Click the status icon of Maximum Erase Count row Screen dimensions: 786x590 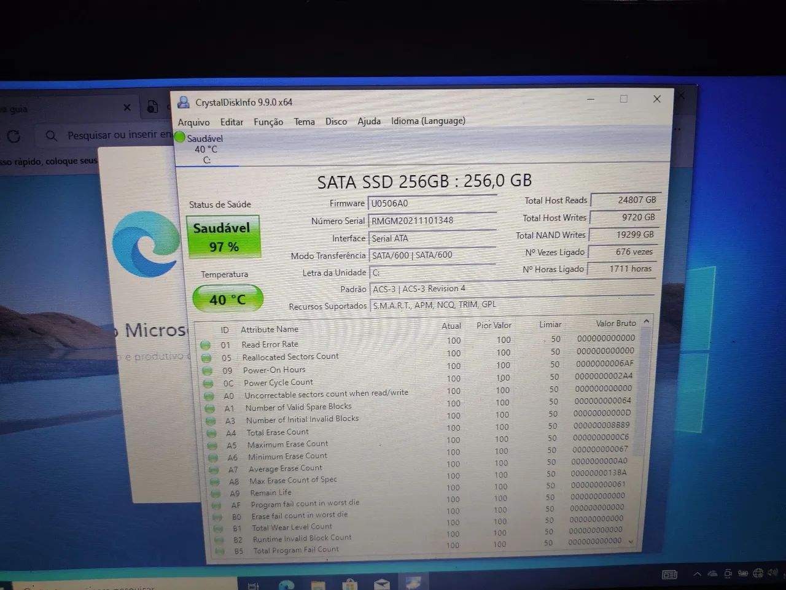click(x=212, y=446)
